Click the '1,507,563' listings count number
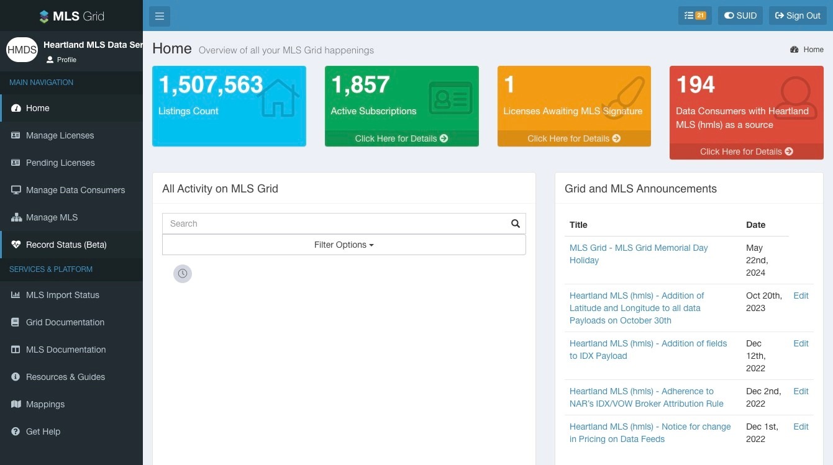Screen dimensions: 833x465 click(x=211, y=85)
